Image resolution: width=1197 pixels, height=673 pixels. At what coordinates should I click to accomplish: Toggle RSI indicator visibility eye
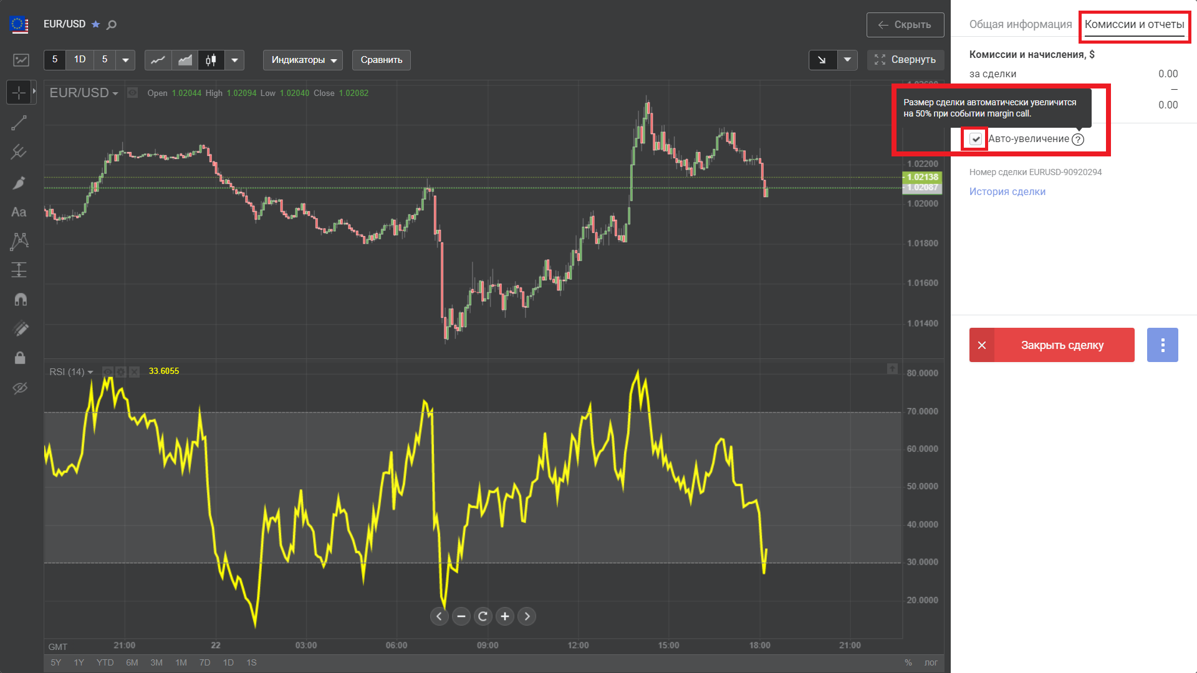coord(108,372)
